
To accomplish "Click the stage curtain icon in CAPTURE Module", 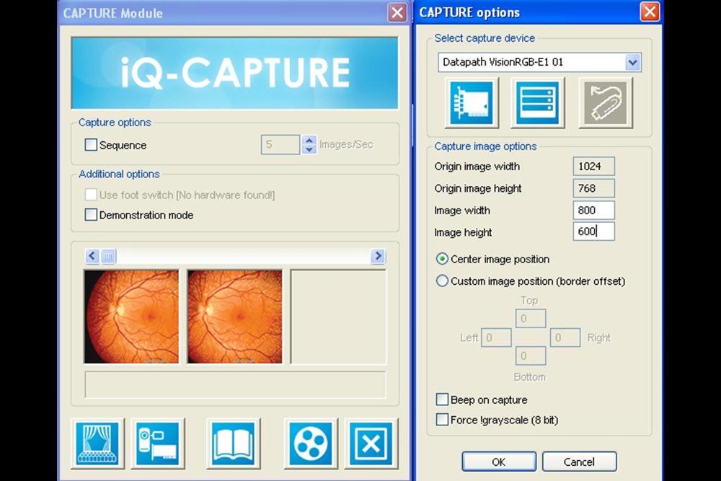I will pos(97,444).
